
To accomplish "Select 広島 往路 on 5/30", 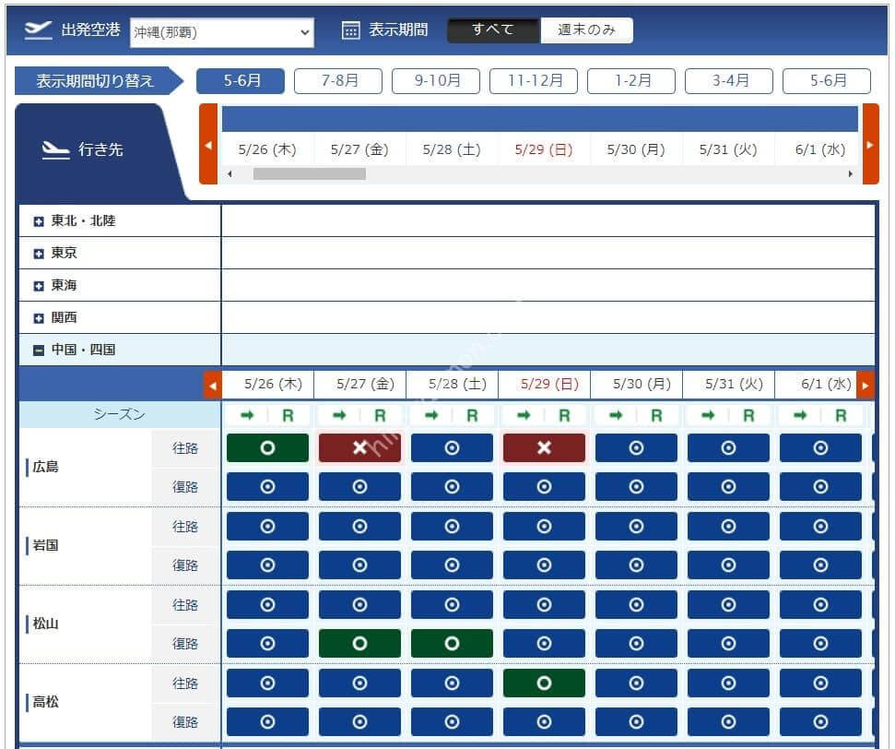I will [x=636, y=448].
